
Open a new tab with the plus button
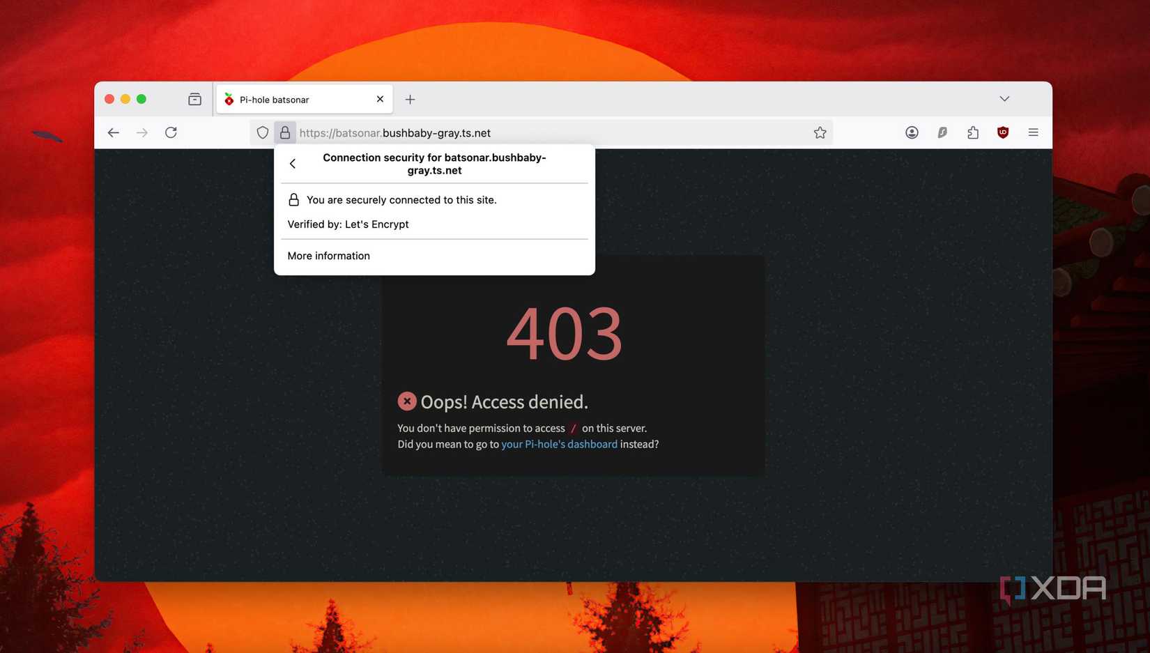click(410, 99)
